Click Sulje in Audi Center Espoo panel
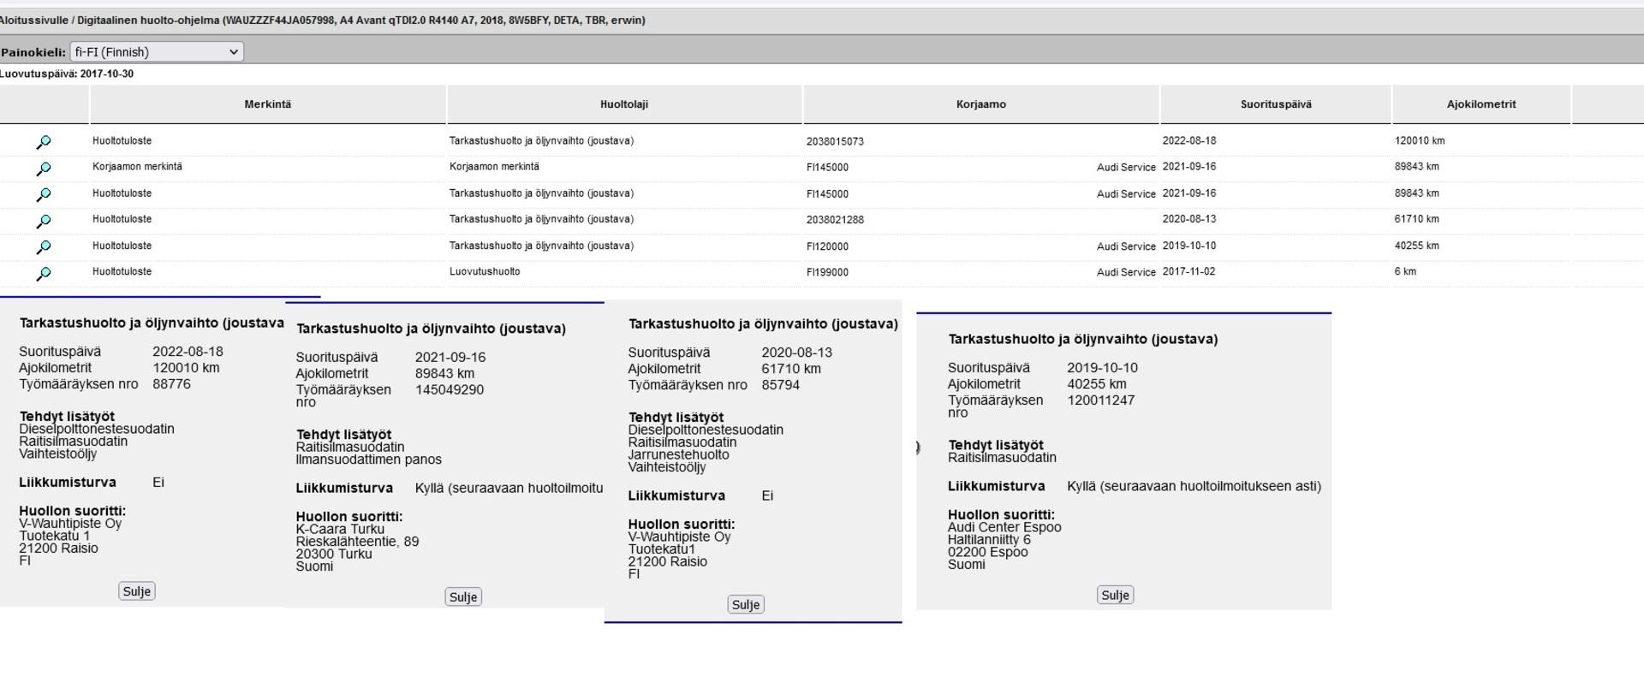The height and width of the screenshot is (694, 1644). pyautogui.click(x=1116, y=596)
